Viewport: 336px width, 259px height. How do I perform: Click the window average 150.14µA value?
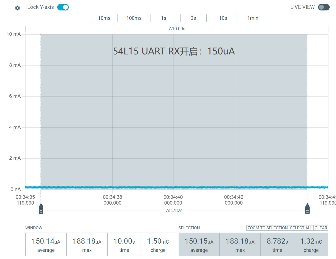click(46, 241)
